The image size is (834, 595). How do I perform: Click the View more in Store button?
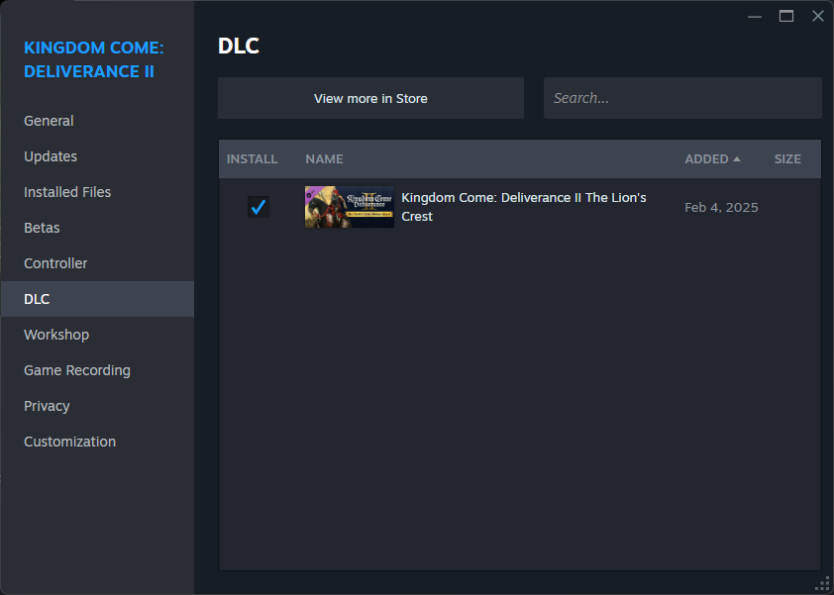[370, 98]
